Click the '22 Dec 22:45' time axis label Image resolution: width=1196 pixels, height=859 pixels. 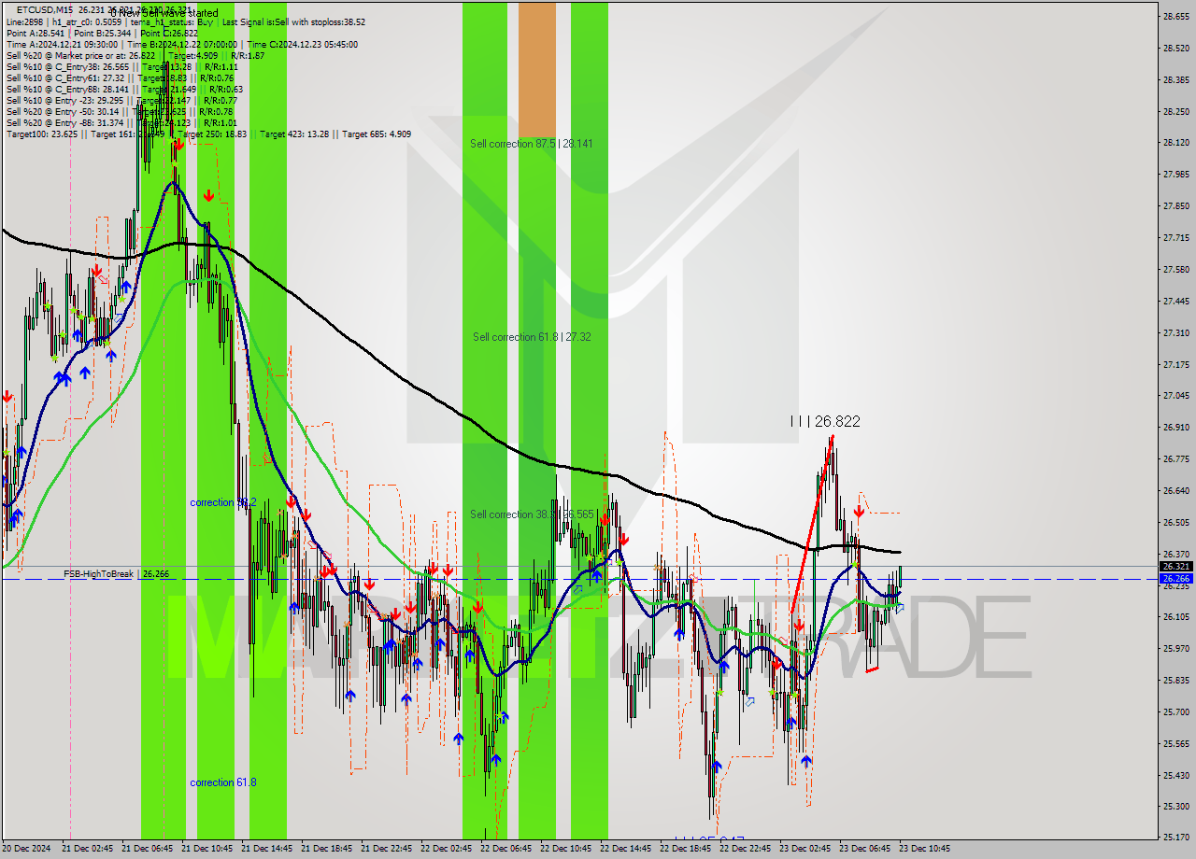point(746,849)
